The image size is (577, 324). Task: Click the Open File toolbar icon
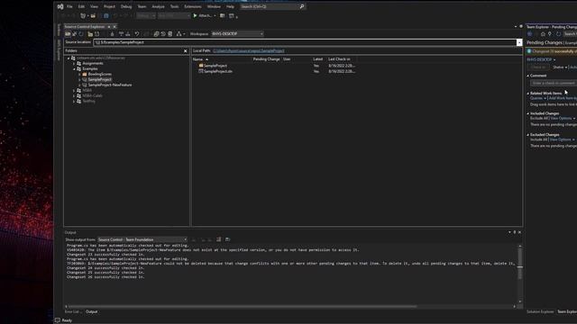pyautogui.click(x=93, y=15)
